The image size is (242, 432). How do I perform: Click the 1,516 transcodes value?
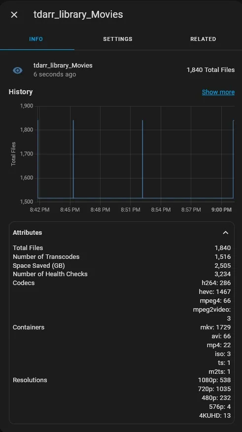point(222,256)
